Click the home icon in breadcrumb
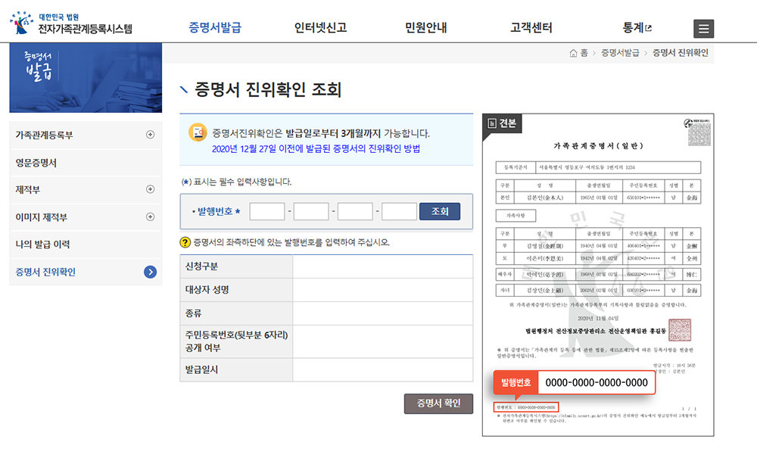 pos(574,53)
